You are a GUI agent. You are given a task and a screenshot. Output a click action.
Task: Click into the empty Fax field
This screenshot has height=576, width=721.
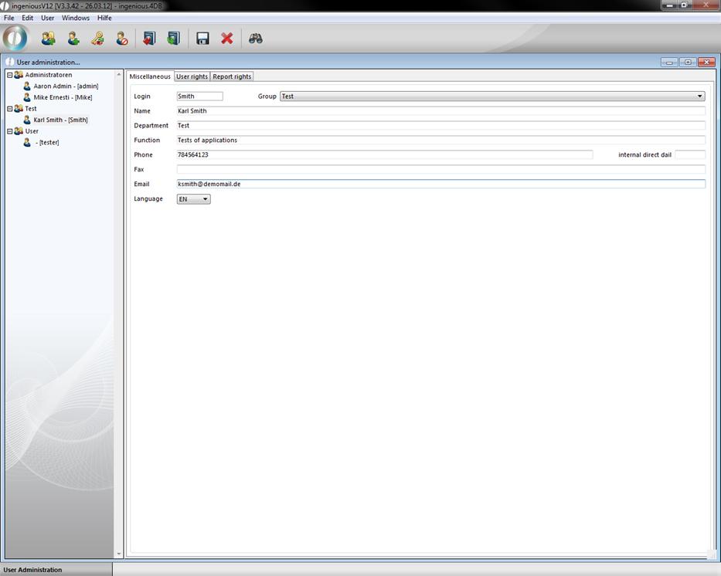click(440, 169)
